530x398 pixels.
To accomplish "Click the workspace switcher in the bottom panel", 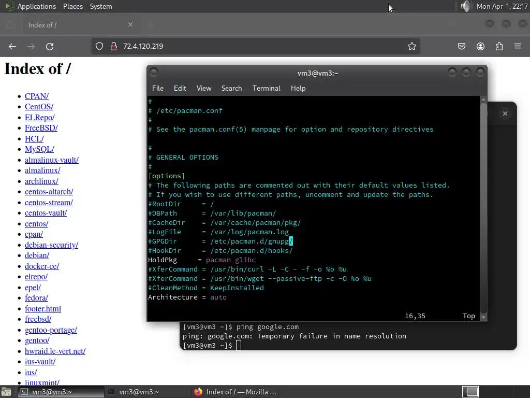I will (x=470, y=392).
